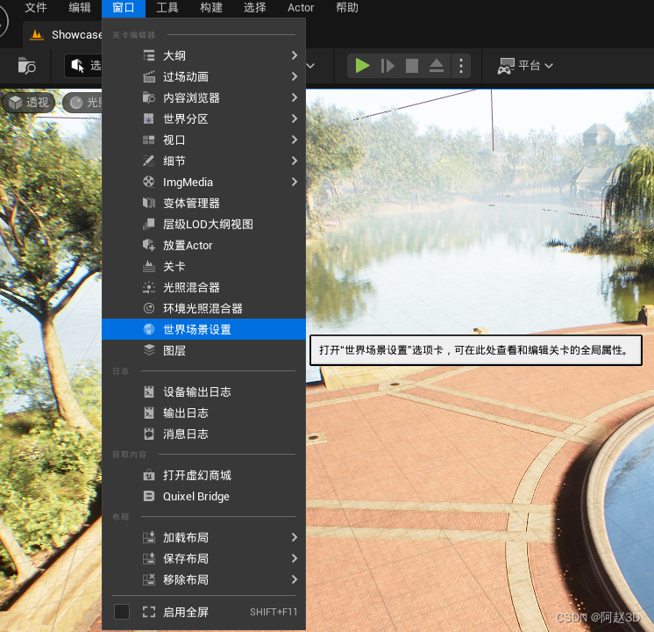Image resolution: width=654 pixels, height=632 pixels.
Task: Click the 大纲 outliner icon
Action: point(149,55)
